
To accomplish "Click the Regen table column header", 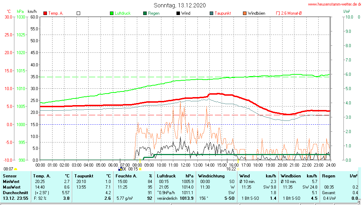I will point(329,176).
